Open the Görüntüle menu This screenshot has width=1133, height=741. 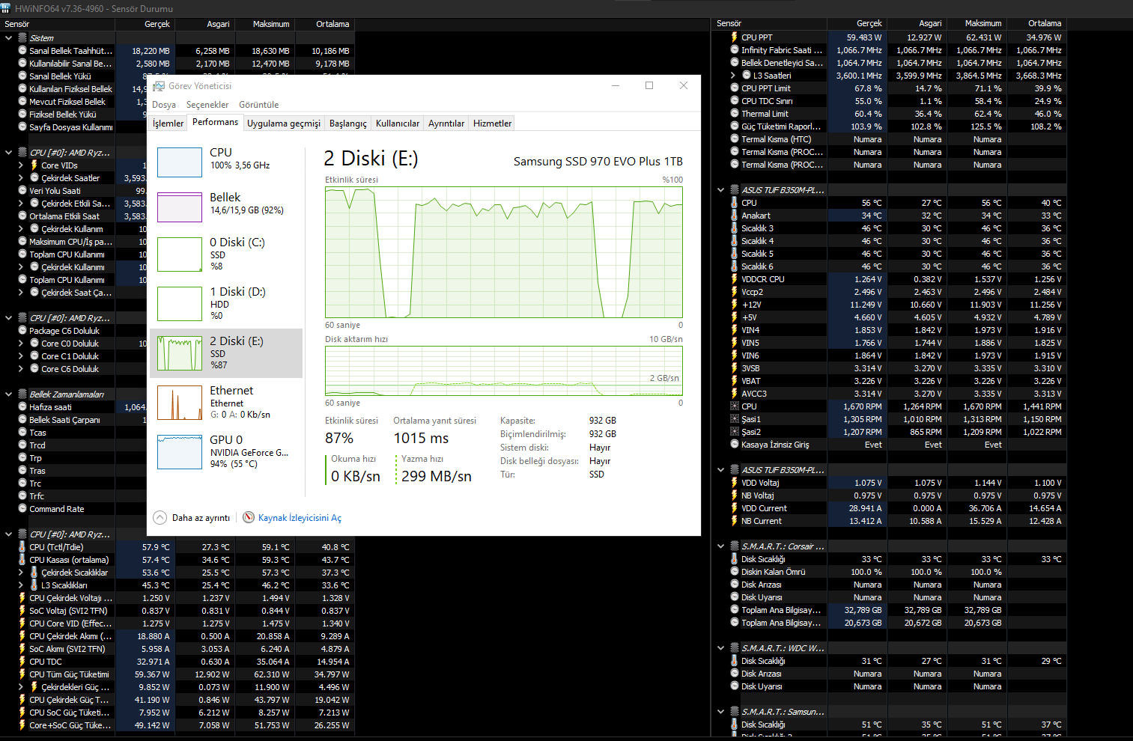click(x=259, y=105)
